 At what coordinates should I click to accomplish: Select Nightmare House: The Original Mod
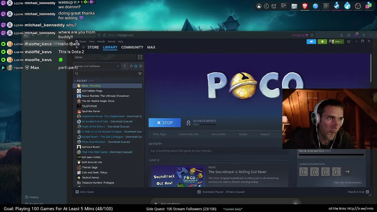click(108, 116)
